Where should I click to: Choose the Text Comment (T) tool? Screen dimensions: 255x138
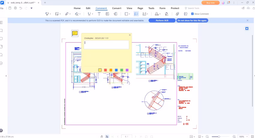point(99,14)
